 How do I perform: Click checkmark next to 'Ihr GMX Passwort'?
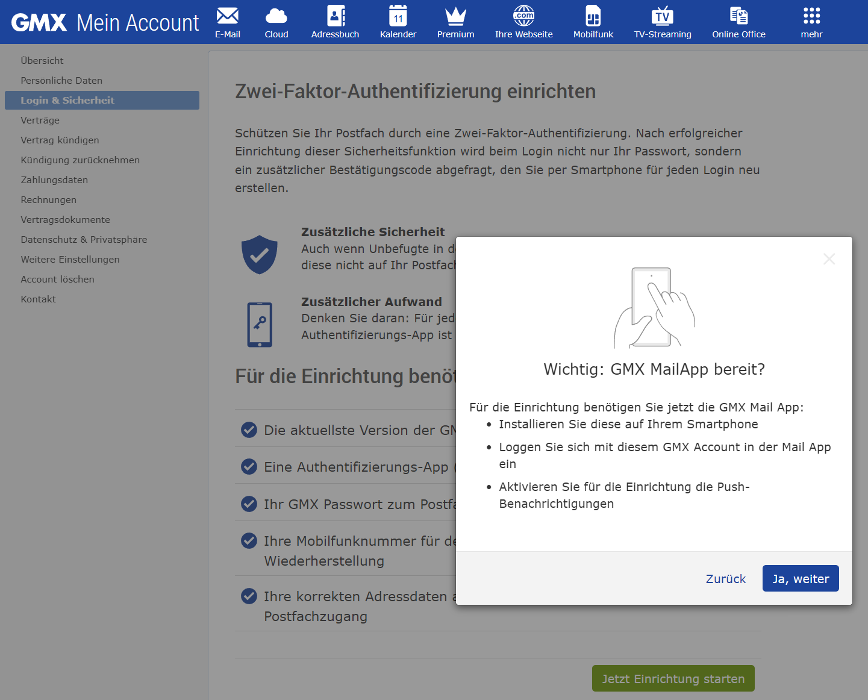[249, 504]
